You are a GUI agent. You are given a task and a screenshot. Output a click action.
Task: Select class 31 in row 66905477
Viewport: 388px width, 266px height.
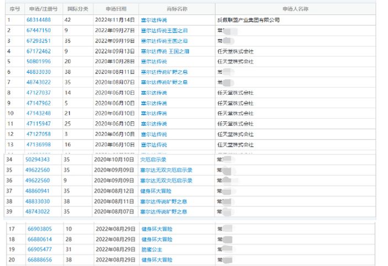[69, 249]
